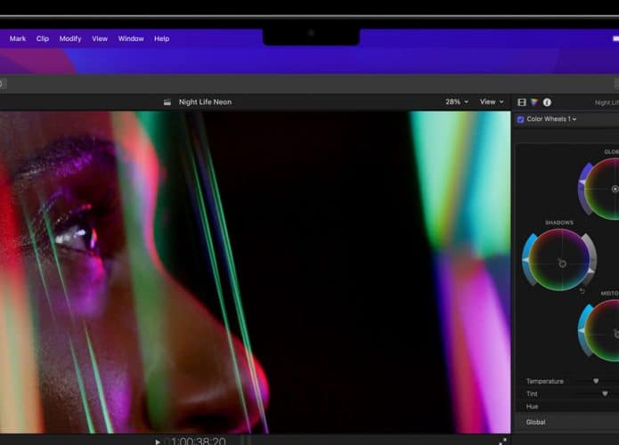Click the Shadows color wheel center puck
Viewport: 619px width, 445px height.
pyautogui.click(x=562, y=263)
